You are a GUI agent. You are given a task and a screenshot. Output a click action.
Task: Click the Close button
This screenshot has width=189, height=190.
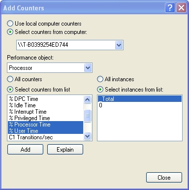point(164,178)
